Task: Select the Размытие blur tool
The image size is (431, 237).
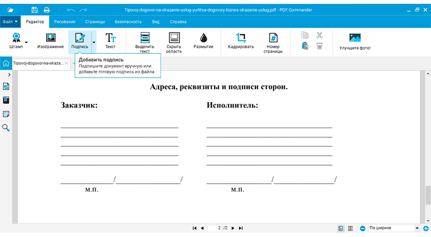Action: point(203,41)
